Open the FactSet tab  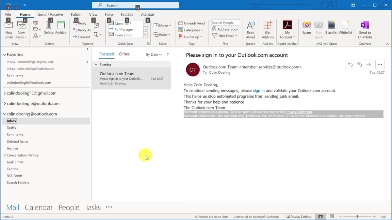coord(127,14)
